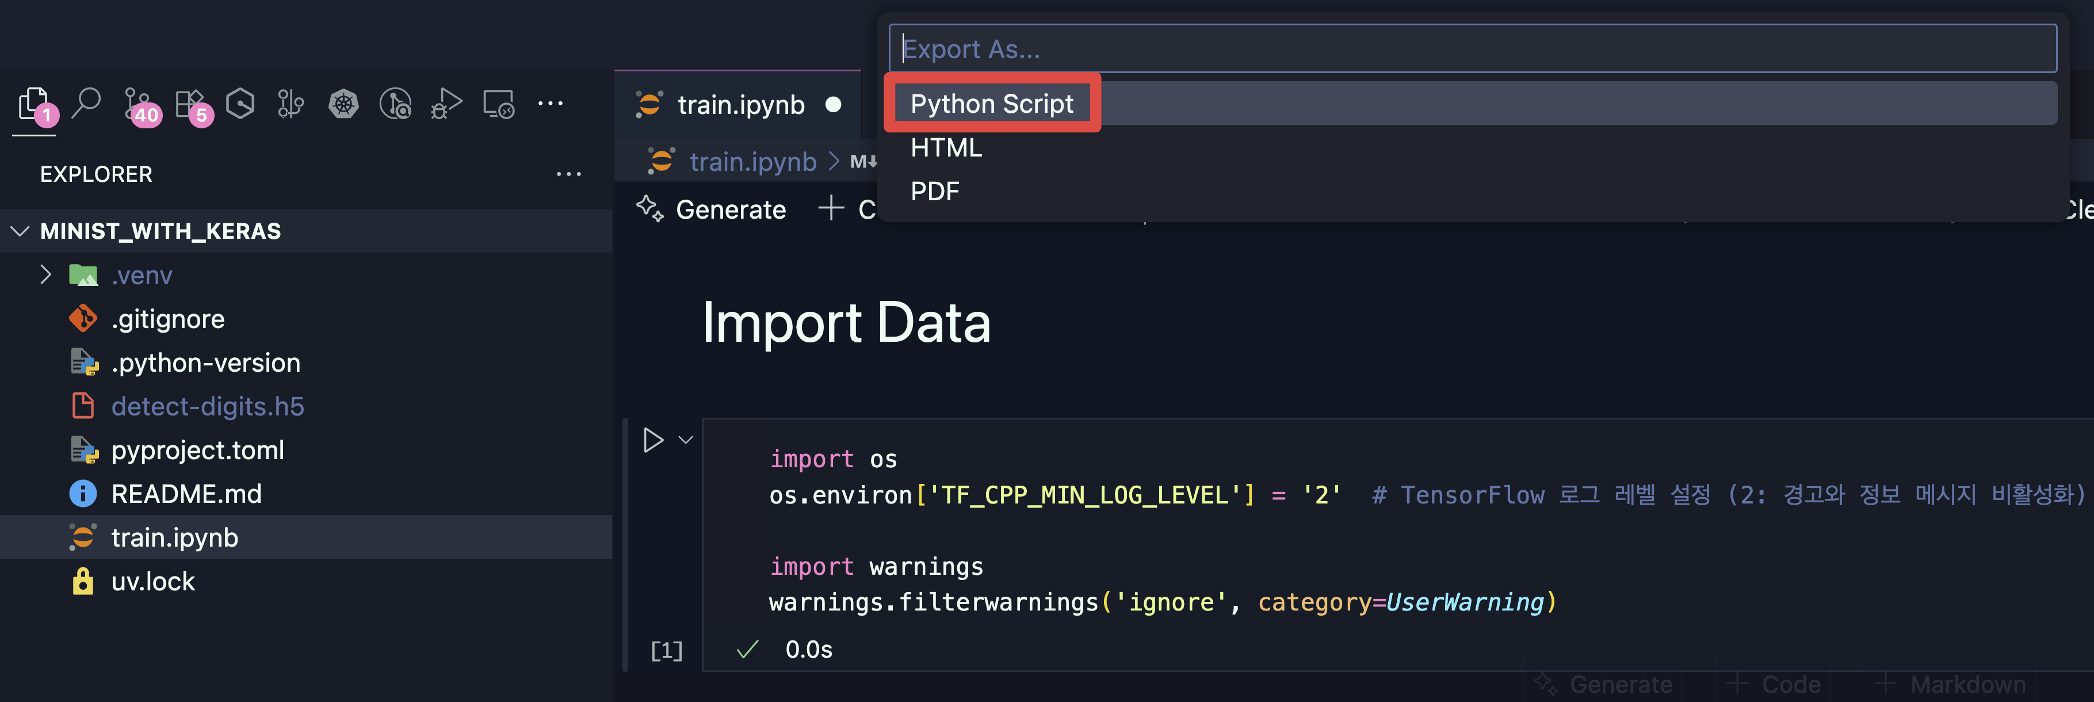Open the Kubernetes helm-wheel icon

pyautogui.click(x=343, y=104)
